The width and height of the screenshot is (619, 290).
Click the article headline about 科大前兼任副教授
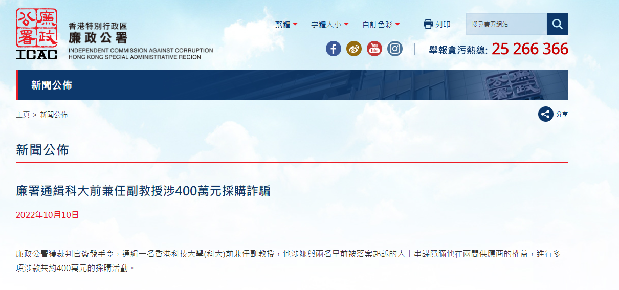143,191
